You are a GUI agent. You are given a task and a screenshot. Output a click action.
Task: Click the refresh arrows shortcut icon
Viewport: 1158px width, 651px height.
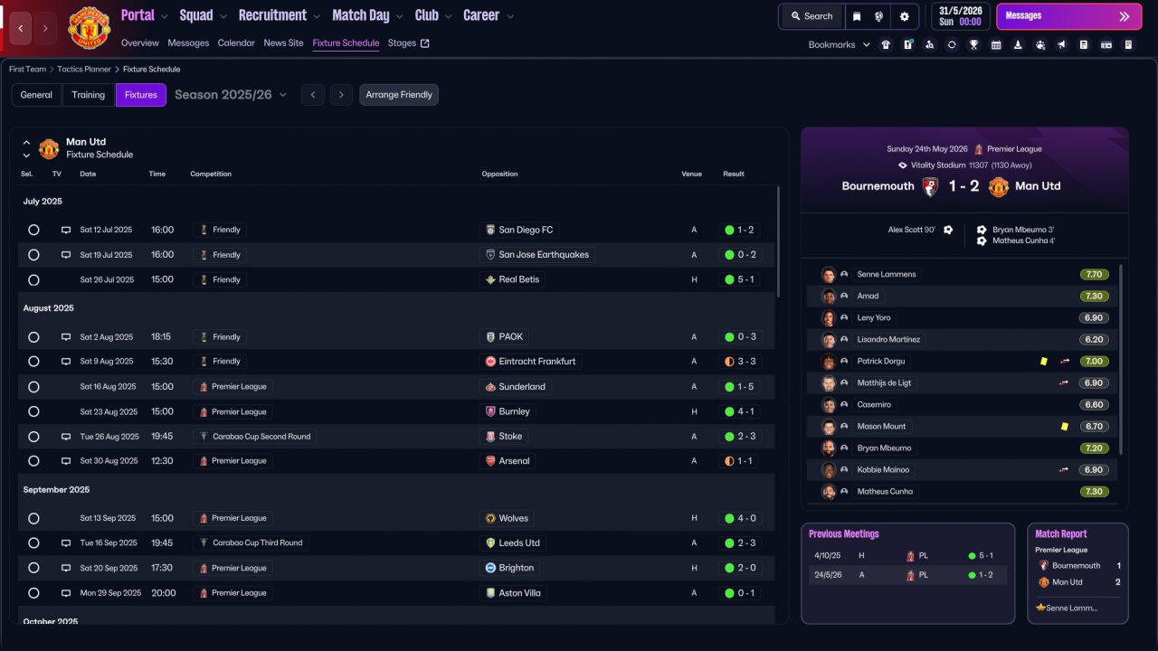coord(952,44)
